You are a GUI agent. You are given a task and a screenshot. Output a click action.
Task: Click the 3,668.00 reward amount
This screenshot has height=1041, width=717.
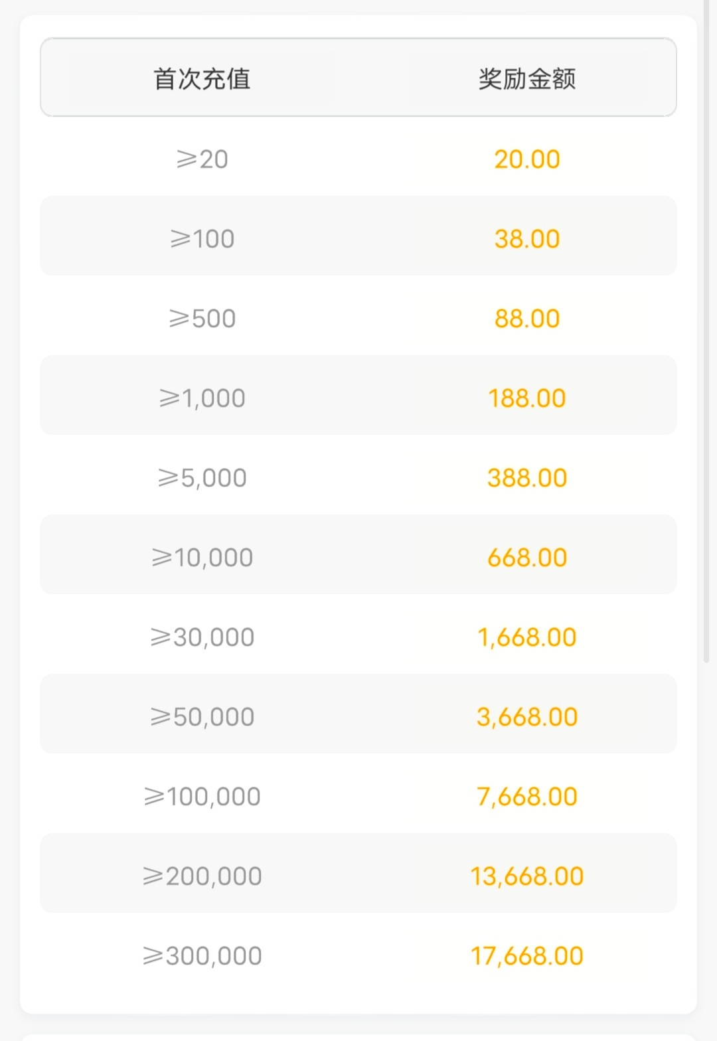tap(527, 717)
